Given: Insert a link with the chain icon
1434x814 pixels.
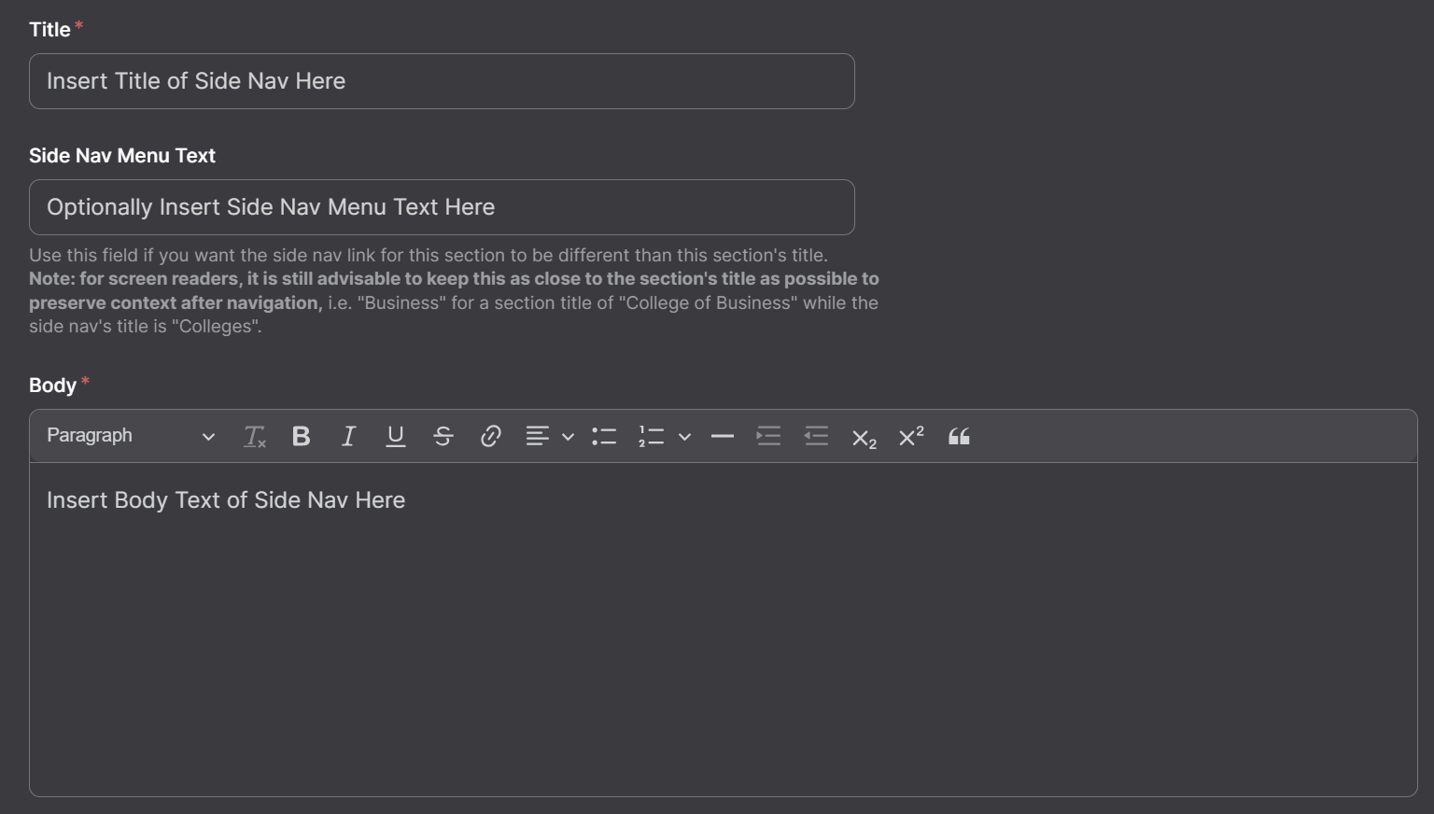Looking at the screenshot, I should coord(491,436).
